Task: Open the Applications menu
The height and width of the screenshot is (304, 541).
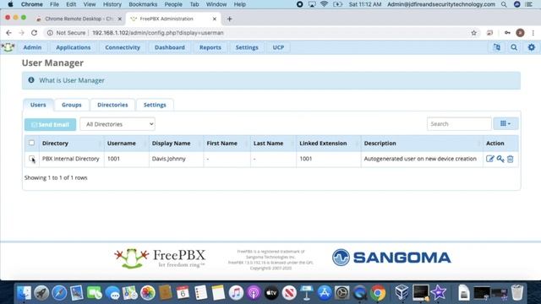Action: tap(74, 47)
